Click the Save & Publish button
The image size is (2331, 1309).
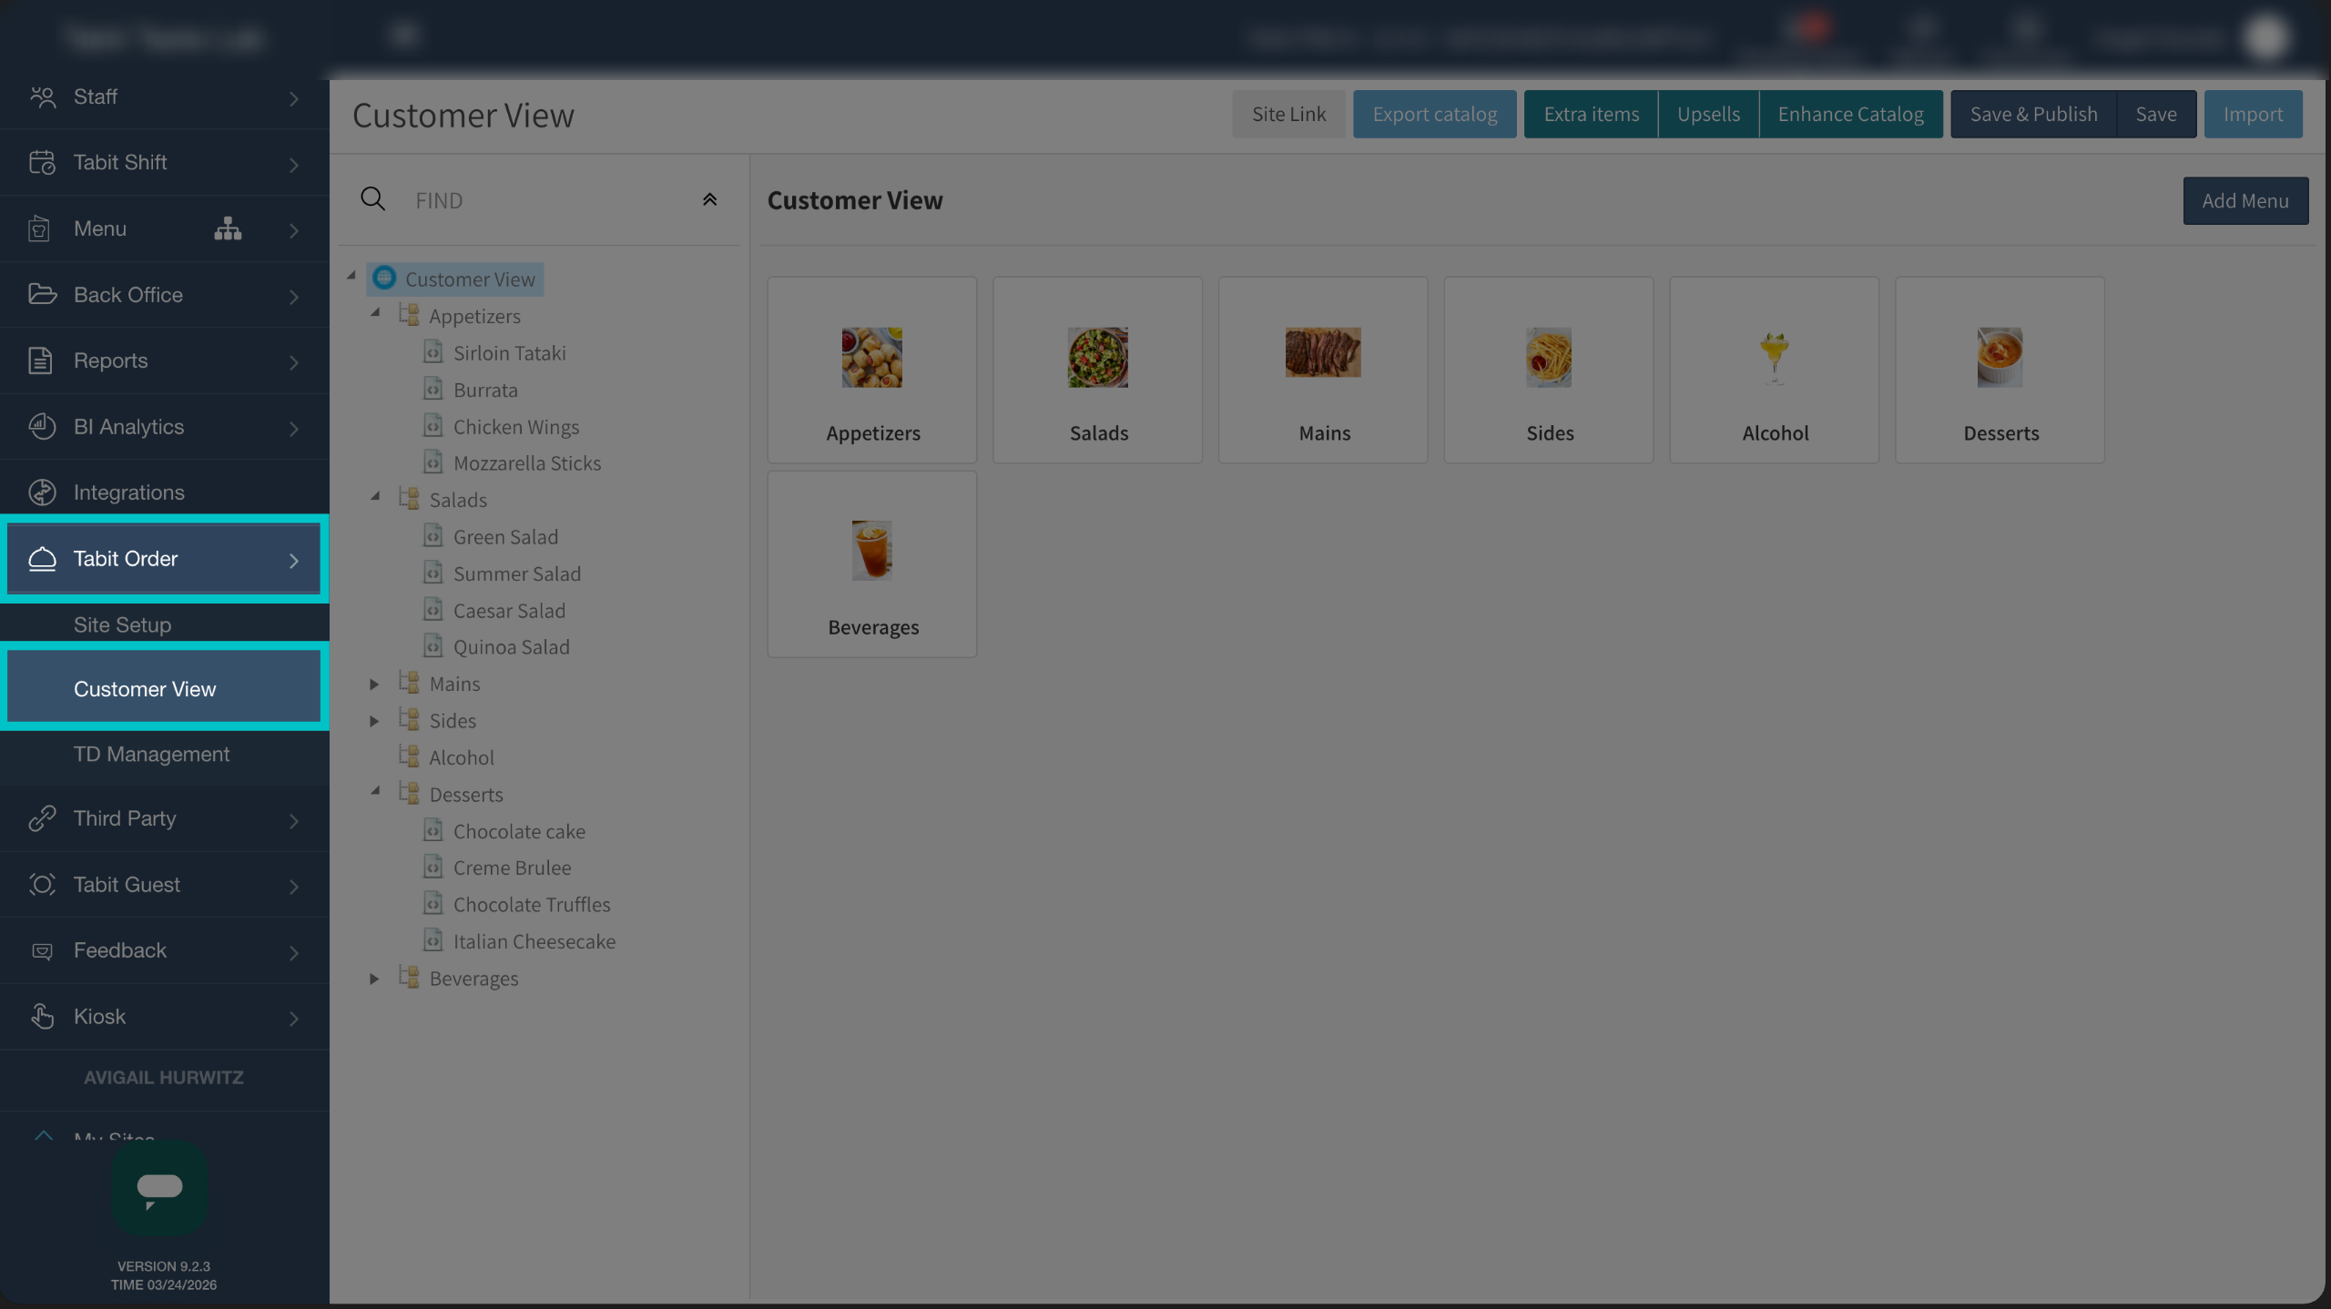[x=2033, y=114]
